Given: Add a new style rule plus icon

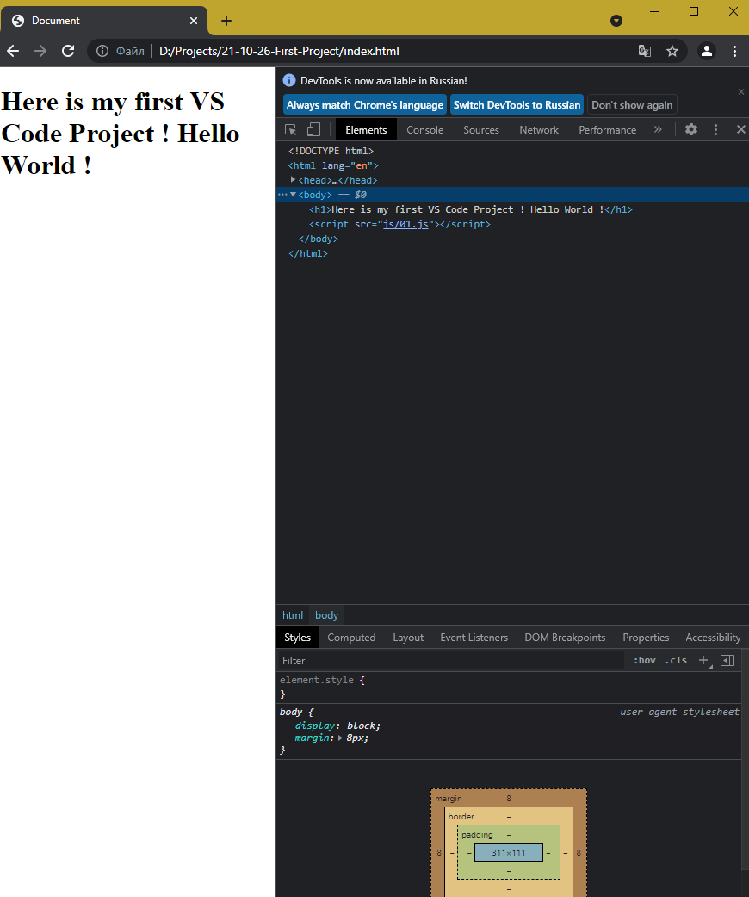Looking at the screenshot, I should tap(704, 660).
